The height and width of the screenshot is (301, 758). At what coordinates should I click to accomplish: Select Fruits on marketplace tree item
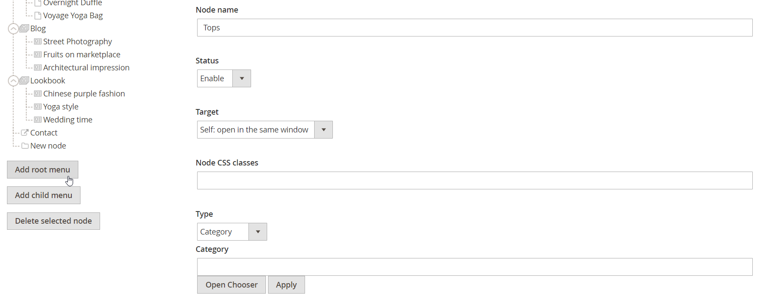pyautogui.click(x=82, y=55)
